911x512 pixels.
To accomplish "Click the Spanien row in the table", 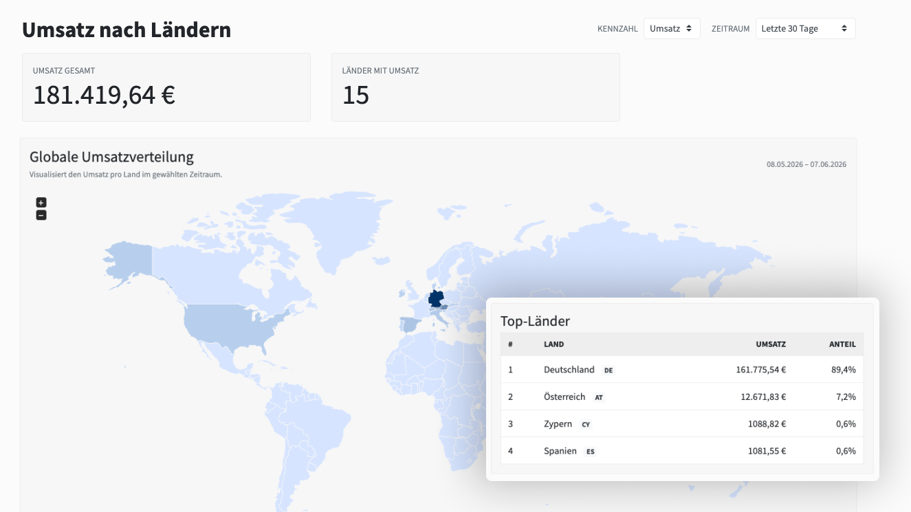I will click(682, 451).
